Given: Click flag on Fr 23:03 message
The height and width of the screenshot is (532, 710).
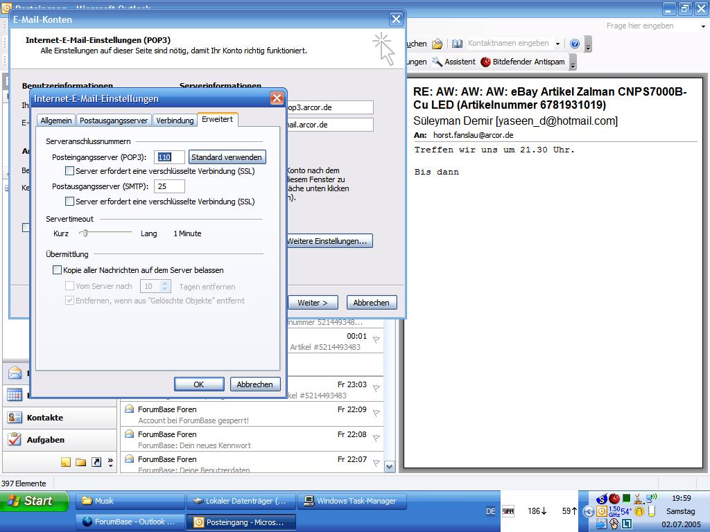Looking at the screenshot, I should click(376, 388).
